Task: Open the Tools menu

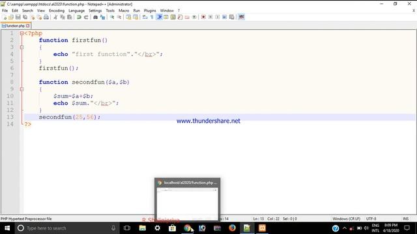Action: 110,10
